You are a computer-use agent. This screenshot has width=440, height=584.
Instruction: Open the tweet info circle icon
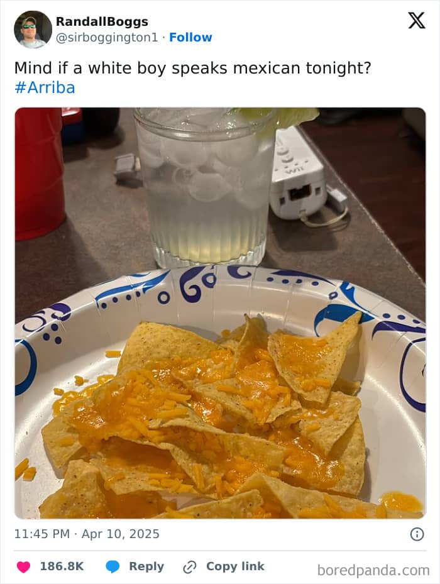[417, 534]
